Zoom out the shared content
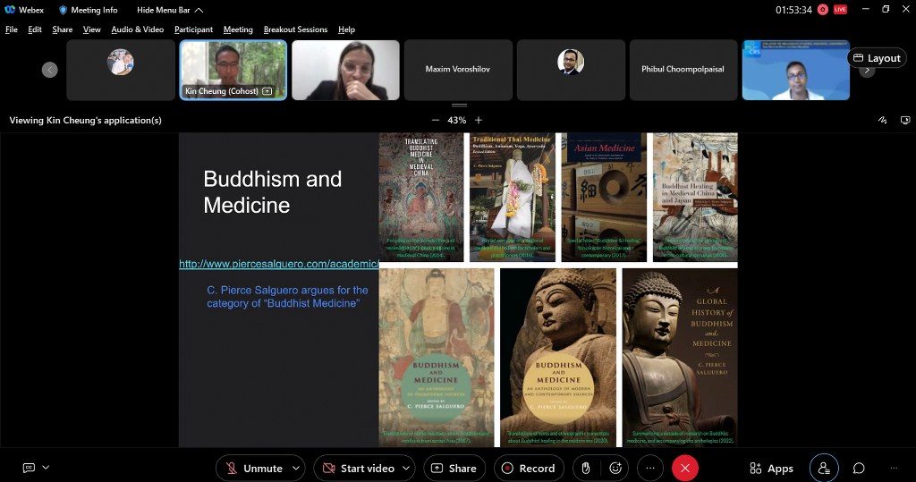This screenshot has width=916, height=482. point(436,120)
